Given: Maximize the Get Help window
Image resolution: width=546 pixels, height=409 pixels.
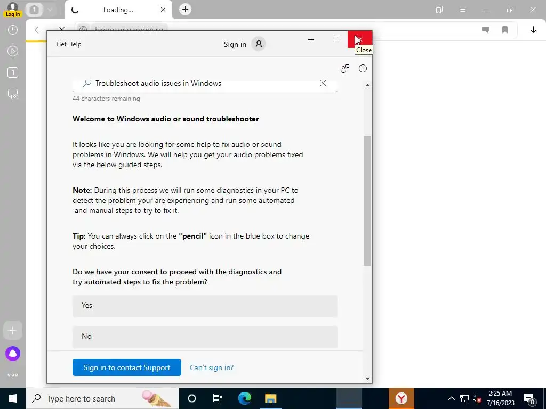Looking at the screenshot, I should pos(335,39).
